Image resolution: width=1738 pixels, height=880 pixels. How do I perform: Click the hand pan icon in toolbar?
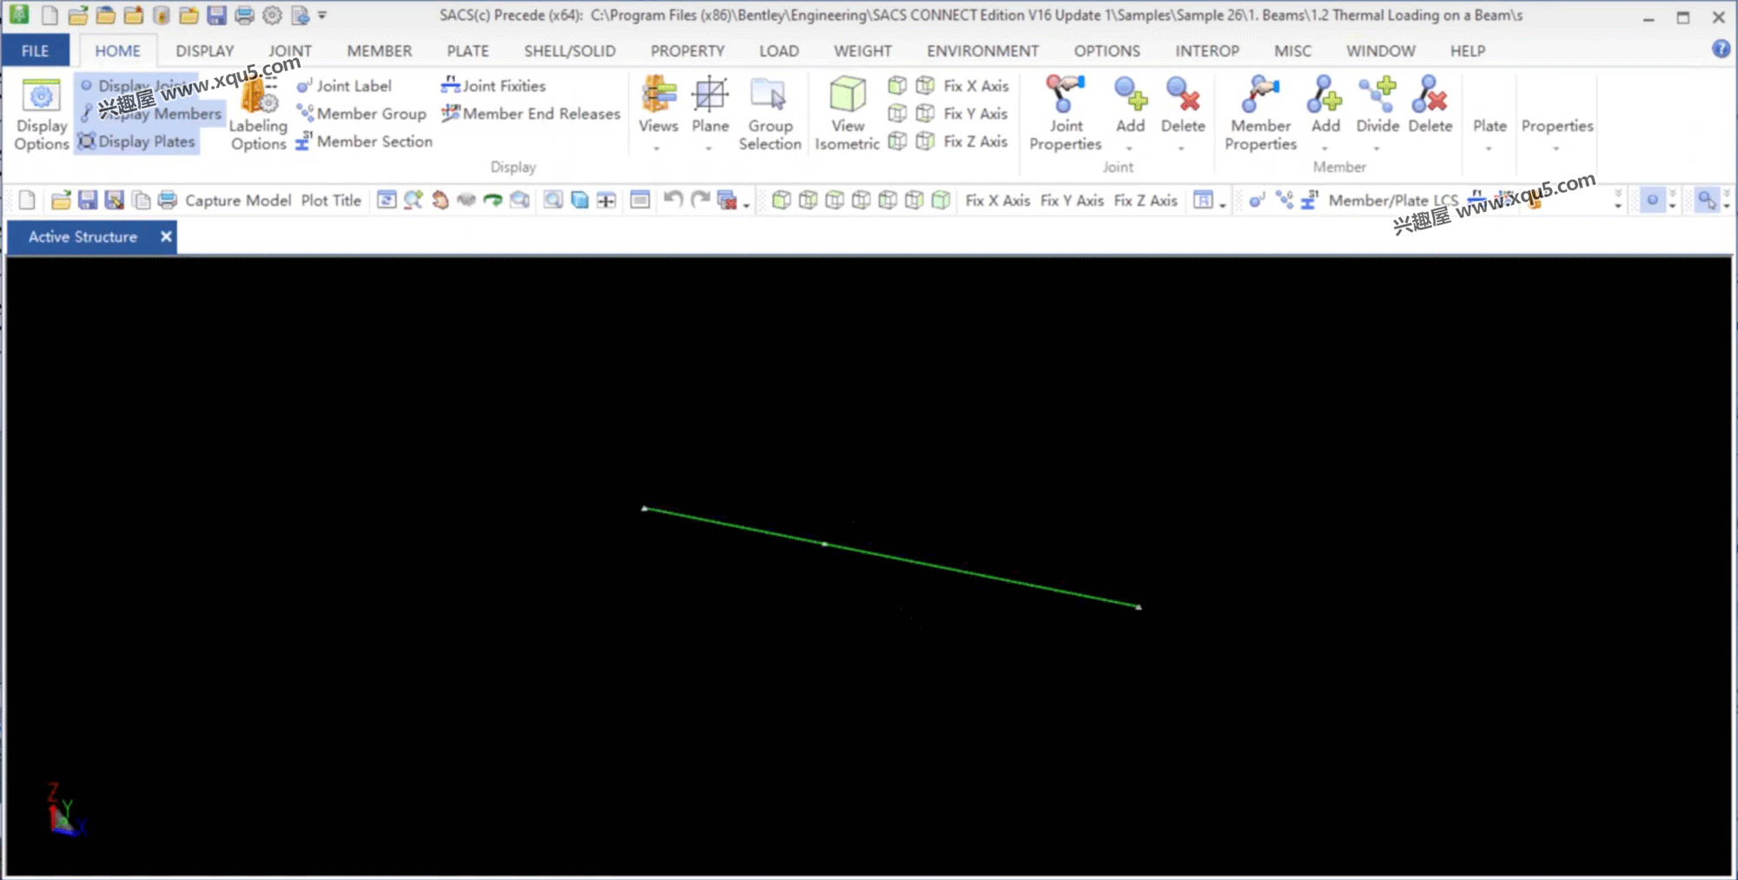pos(440,201)
